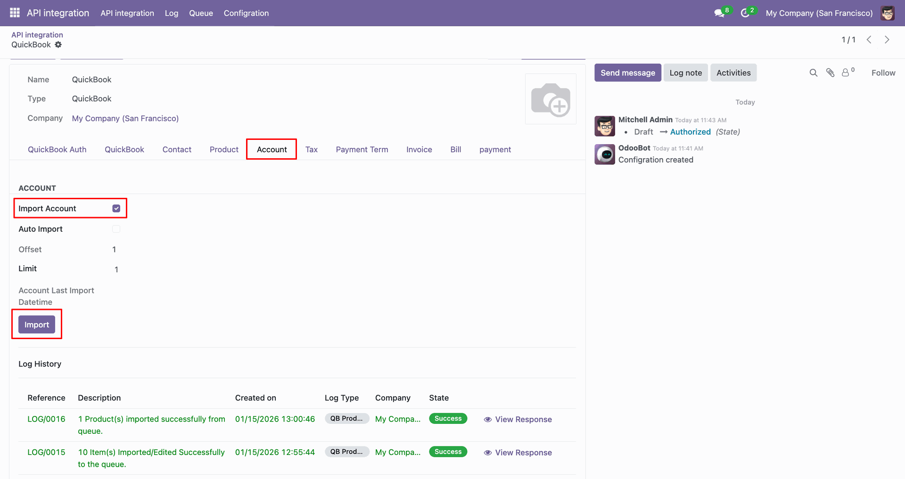Enable the Auto Import checkbox
This screenshot has height=479, width=905.
[x=116, y=229]
